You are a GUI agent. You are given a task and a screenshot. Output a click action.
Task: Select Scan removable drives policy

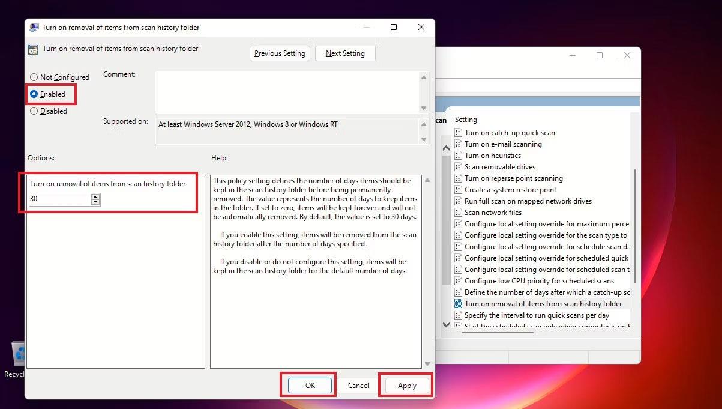pos(500,167)
